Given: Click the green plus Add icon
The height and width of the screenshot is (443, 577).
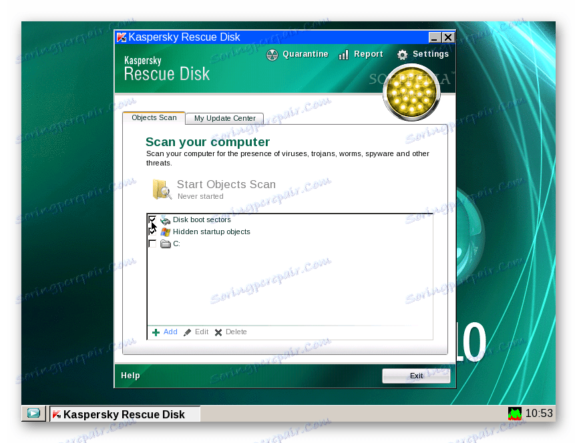Looking at the screenshot, I should 156,332.
